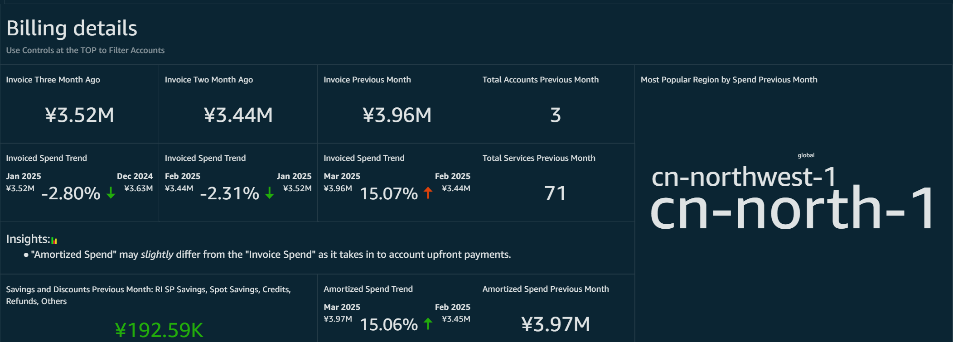Click the "Total Services Previous Month" title
This screenshot has width=953, height=342.
(539, 158)
